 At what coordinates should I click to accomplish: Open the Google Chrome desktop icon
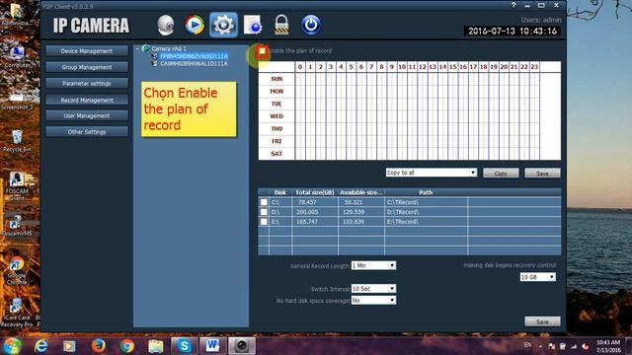point(17,270)
